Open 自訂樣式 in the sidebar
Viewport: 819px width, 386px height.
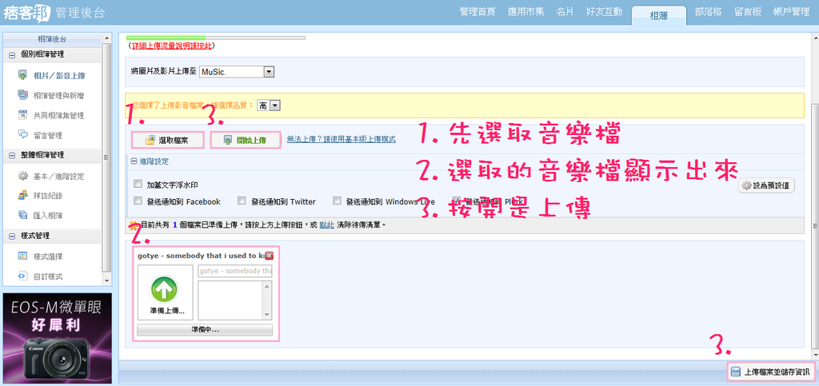click(47, 276)
